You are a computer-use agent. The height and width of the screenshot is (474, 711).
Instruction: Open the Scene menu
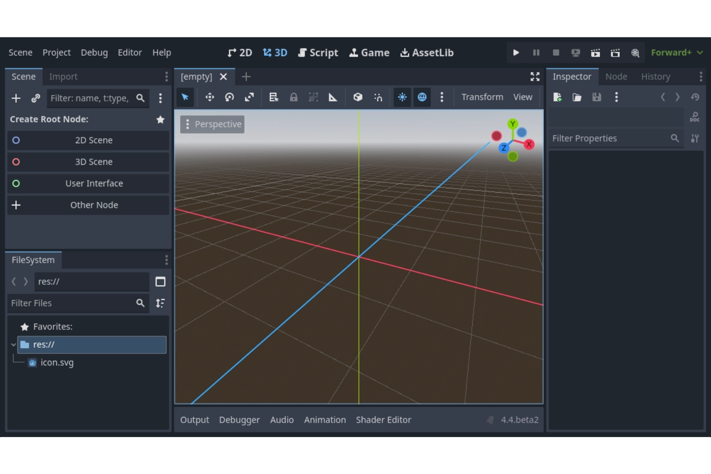pos(20,53)
